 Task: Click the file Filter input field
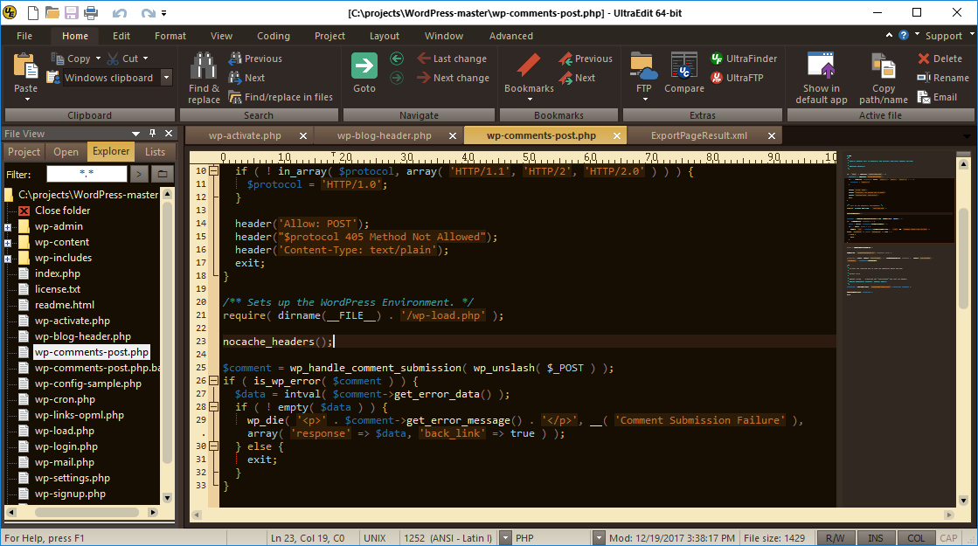click(87, 174)
